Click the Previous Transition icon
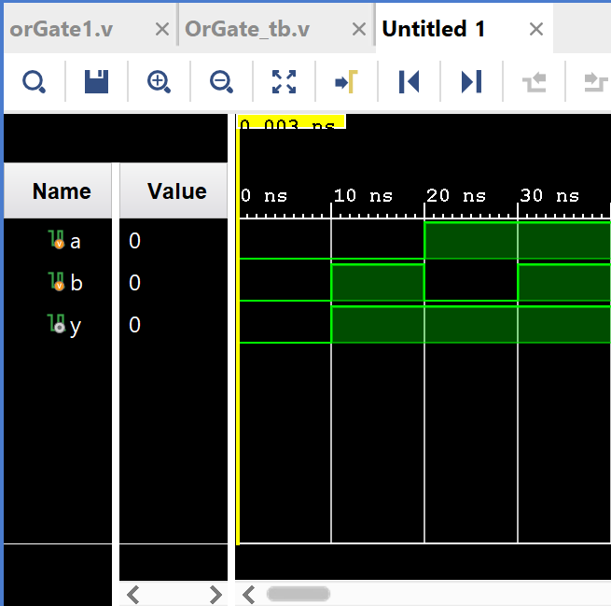Image resolution: width=611 pixels, height=606 pixels. 535,82
